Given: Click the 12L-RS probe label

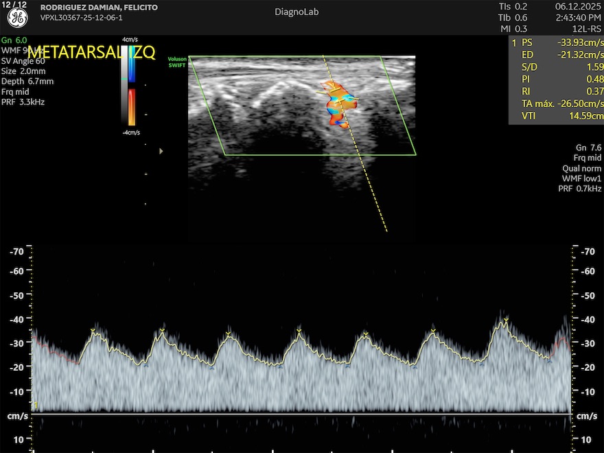Looking at the screenshot, I should point(587,29).
